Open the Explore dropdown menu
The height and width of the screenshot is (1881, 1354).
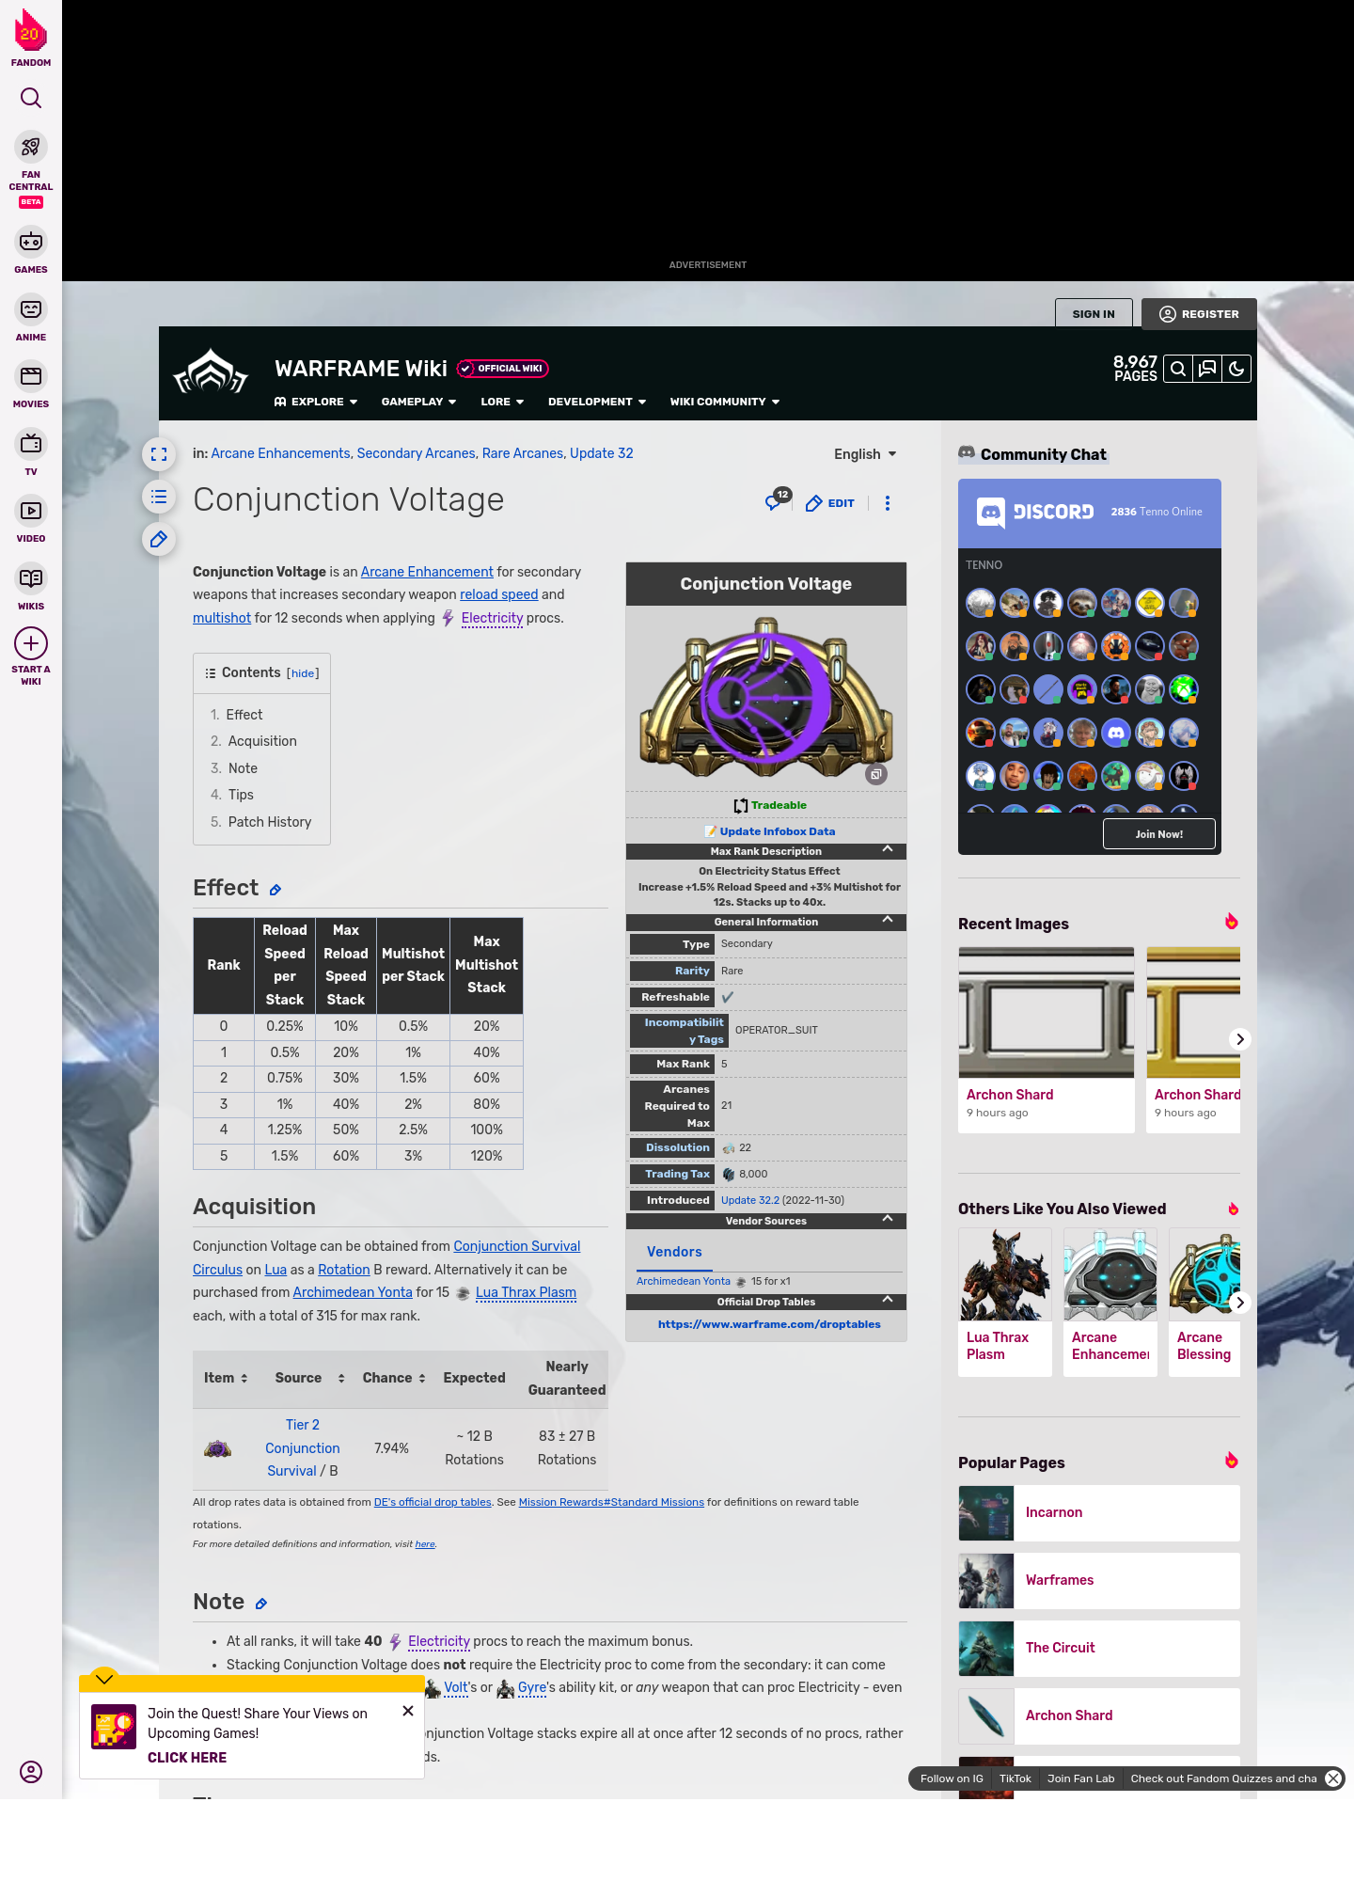(x=316, y=402)
